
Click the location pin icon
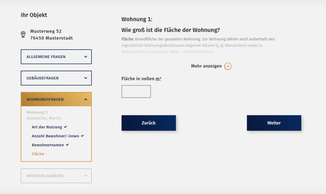[x=23, y=35]
